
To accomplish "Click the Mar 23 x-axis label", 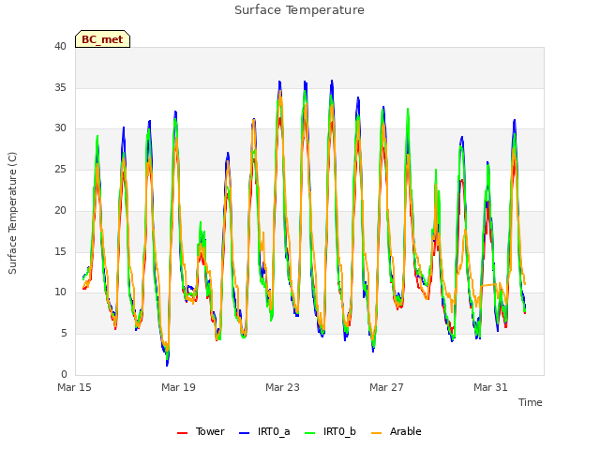I will click(x=282, y=387).
